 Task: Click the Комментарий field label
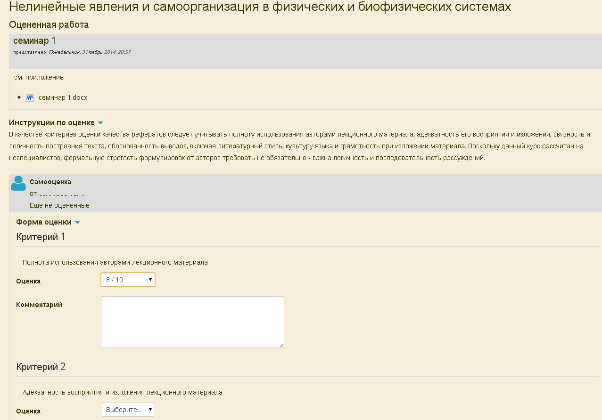point(39,305)
